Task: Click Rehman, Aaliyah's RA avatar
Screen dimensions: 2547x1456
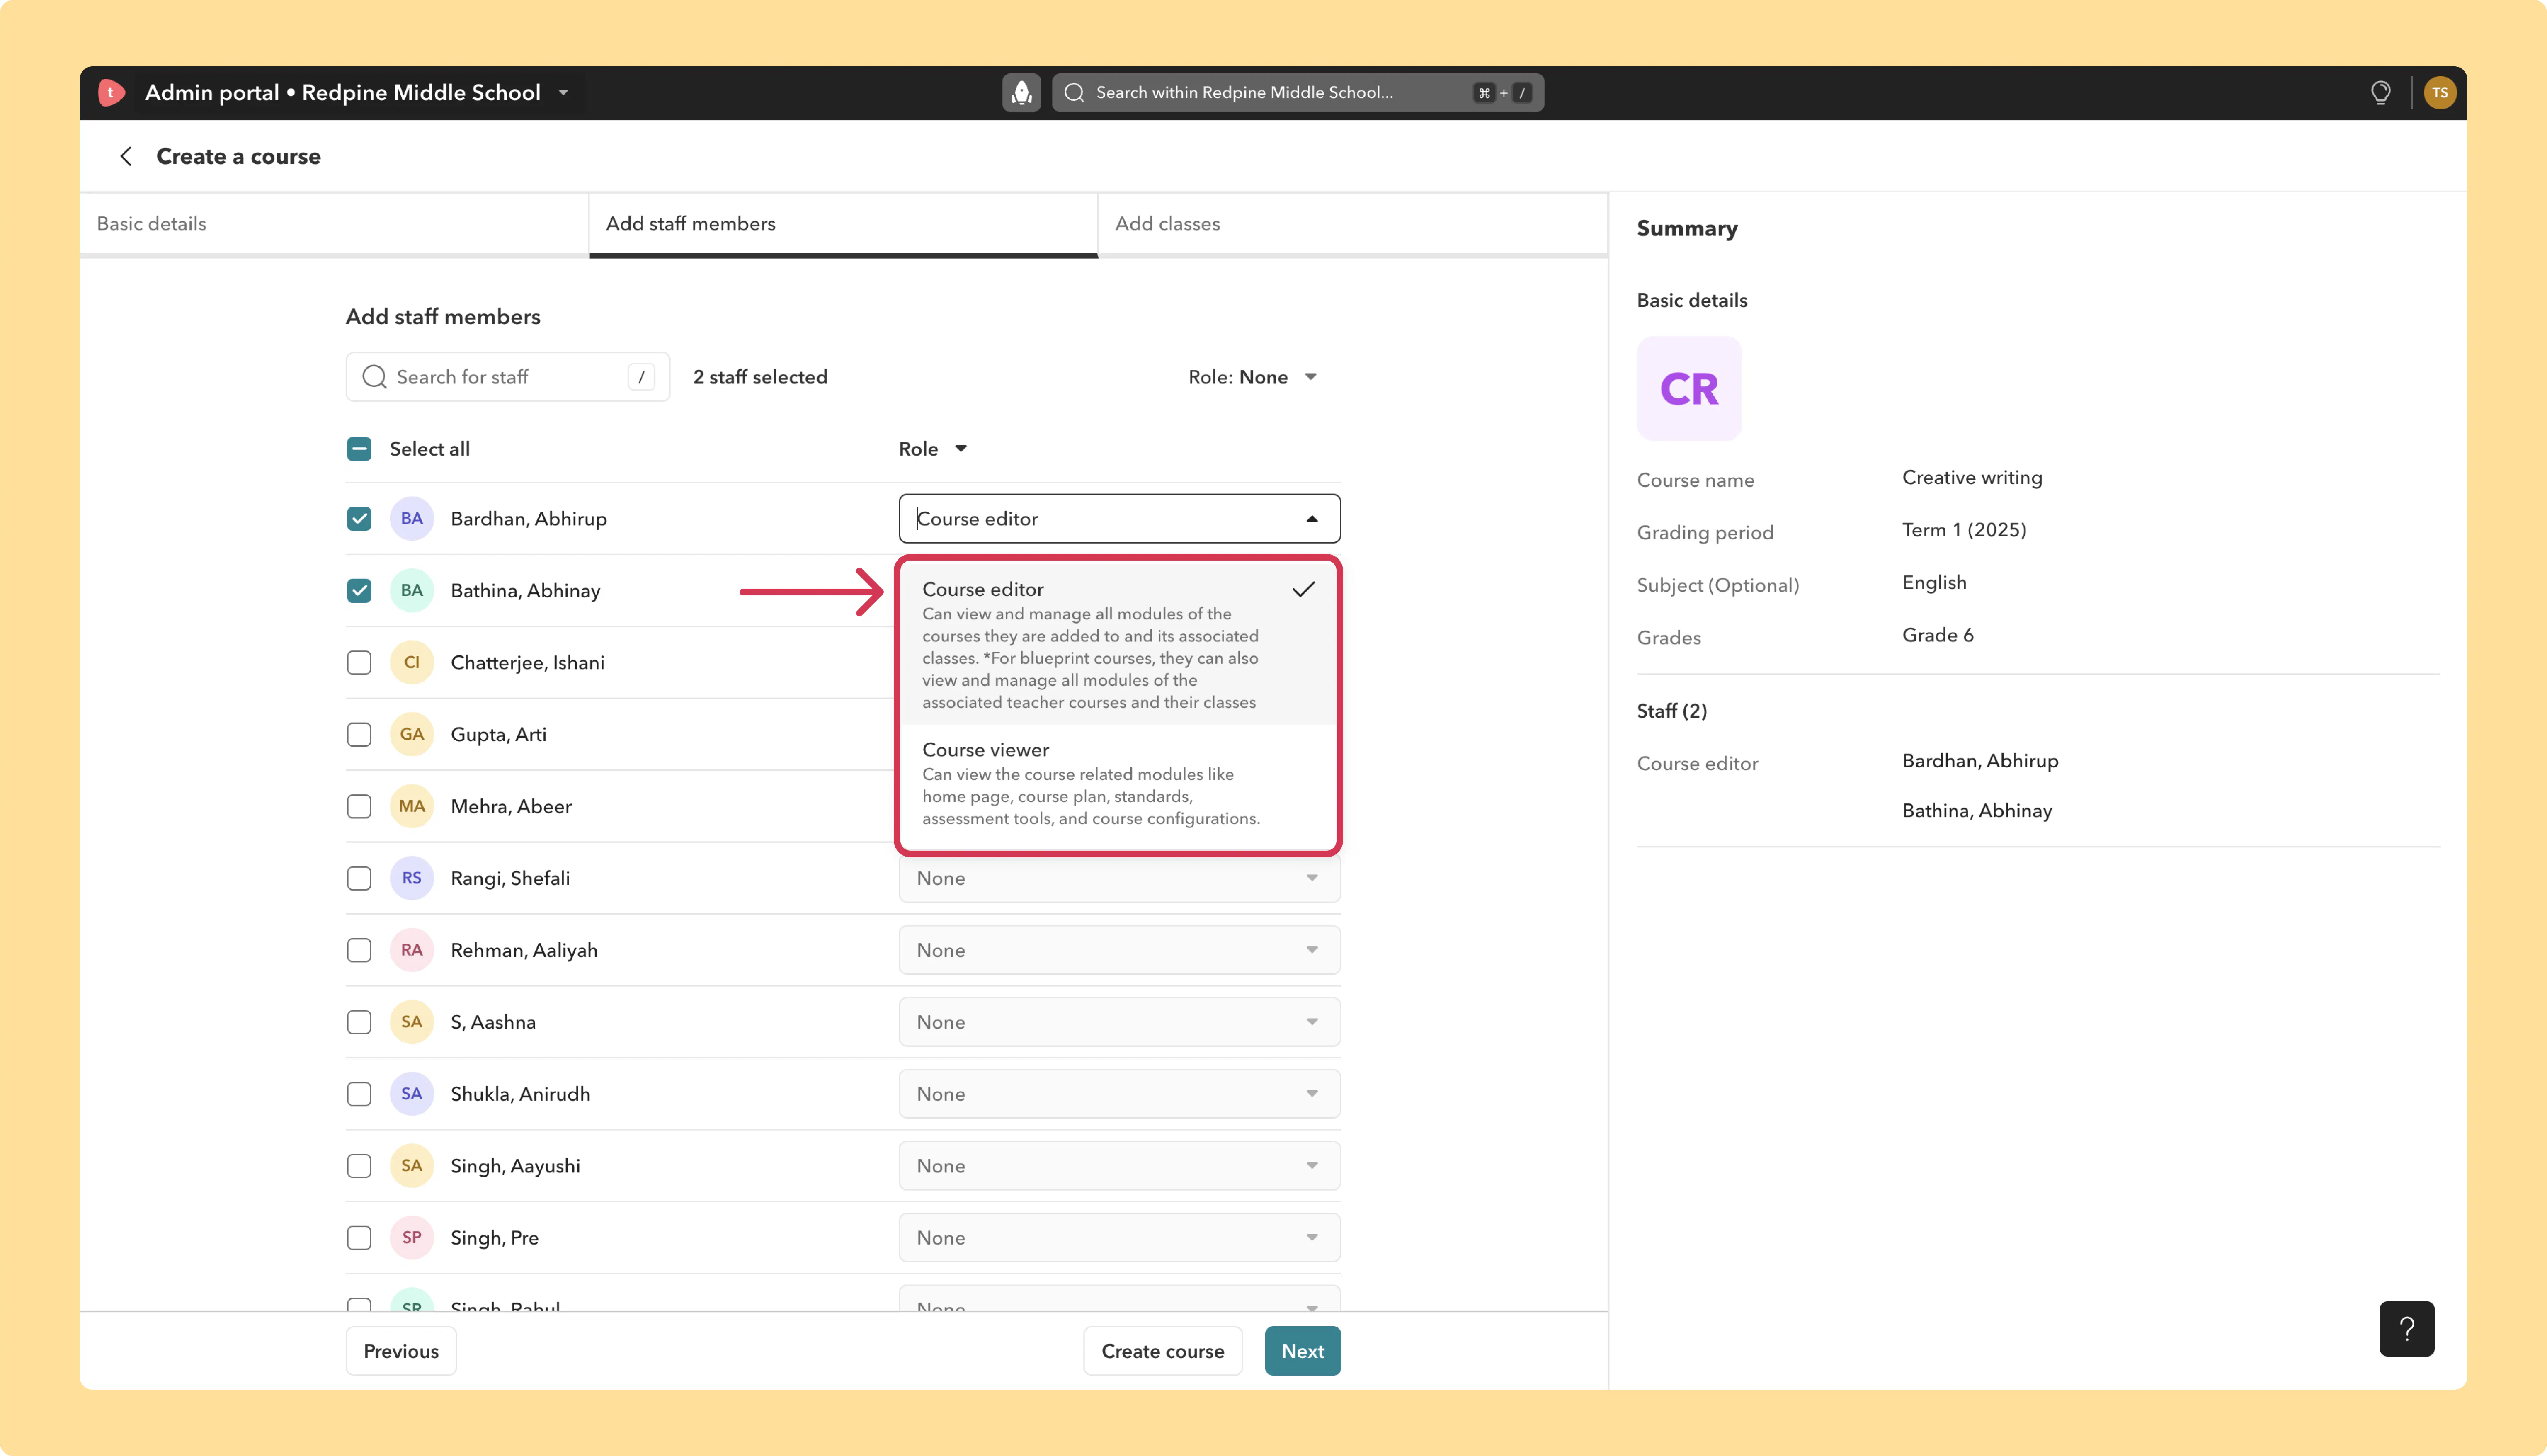Action: click(x=411, y=950)
